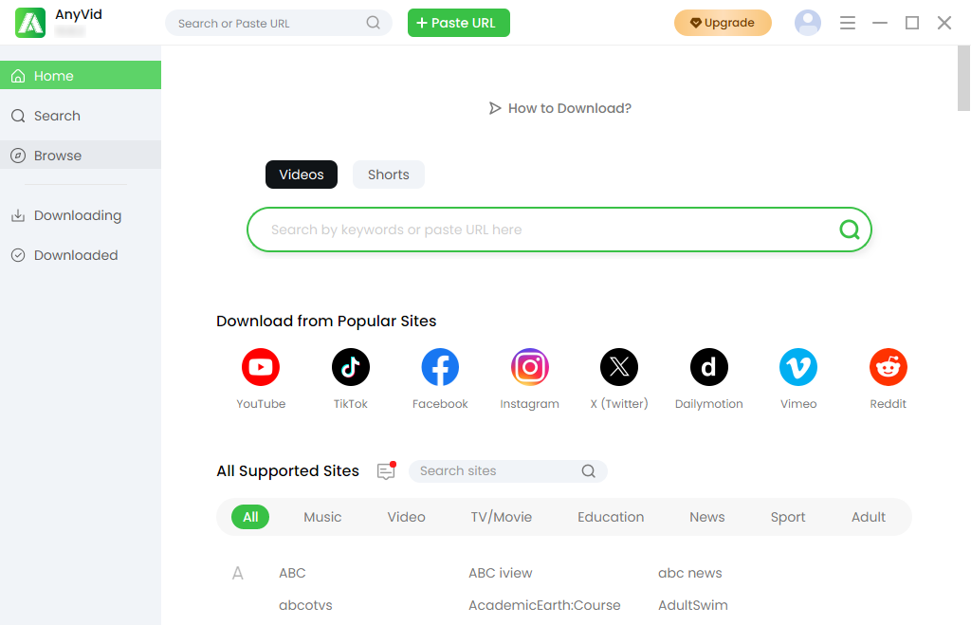Select the Videos tab

pos(302,175)
